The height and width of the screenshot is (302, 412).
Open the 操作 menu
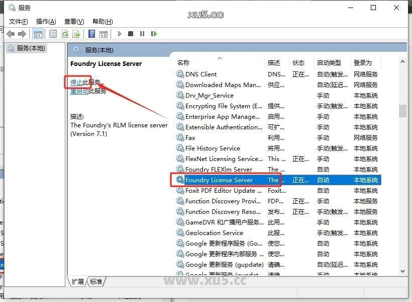[x=46, y=21]
